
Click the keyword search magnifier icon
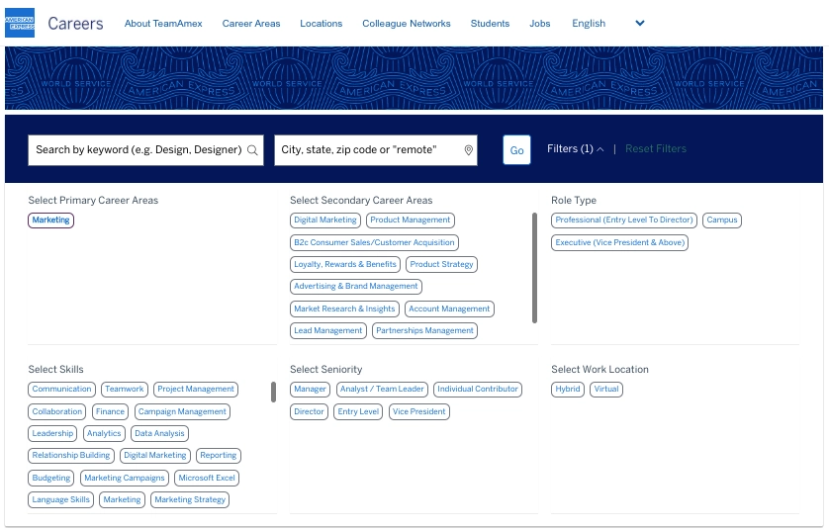pyautogui.click(x=252, y=150)
